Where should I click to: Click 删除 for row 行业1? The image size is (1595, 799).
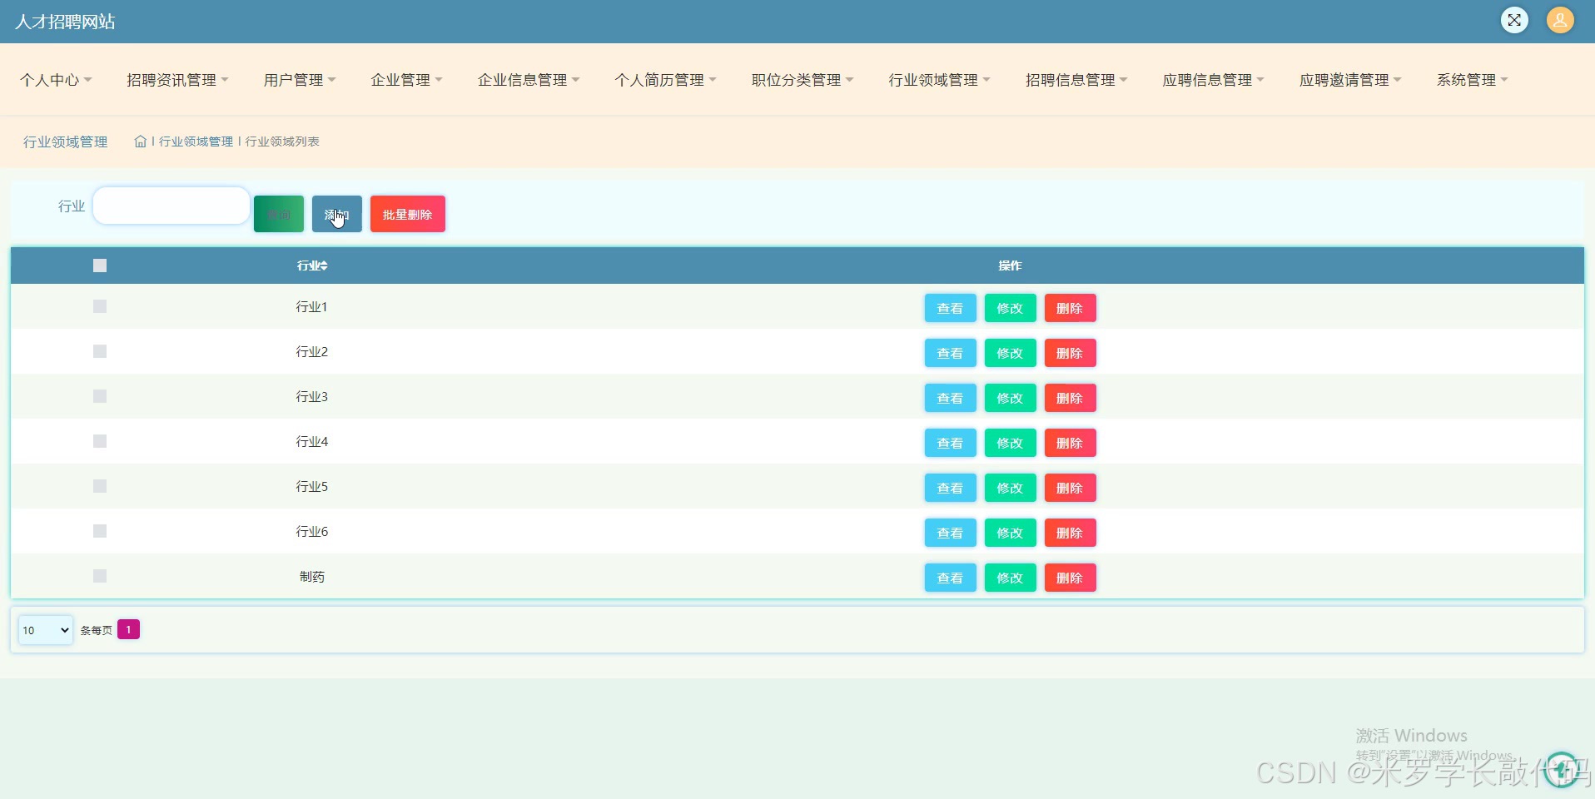tap(1070, 308)
